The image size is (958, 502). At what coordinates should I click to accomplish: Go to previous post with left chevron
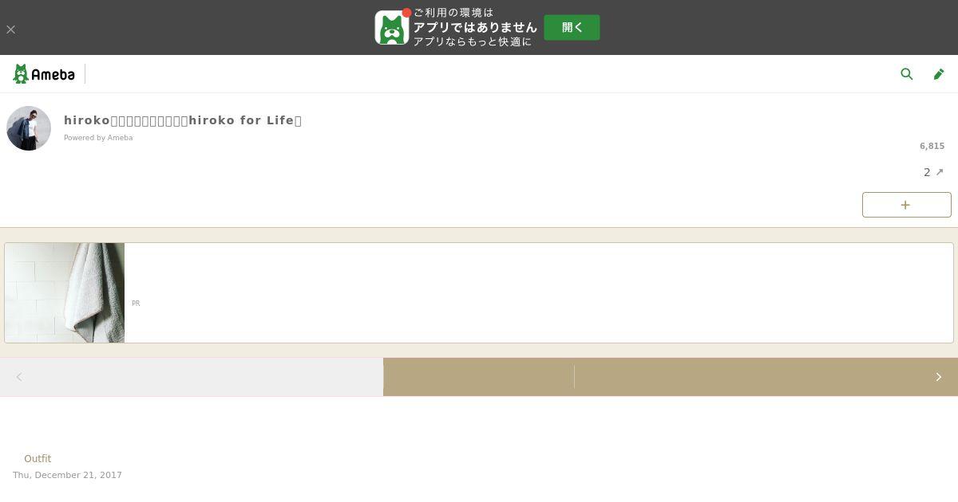[x=19, y=377]
